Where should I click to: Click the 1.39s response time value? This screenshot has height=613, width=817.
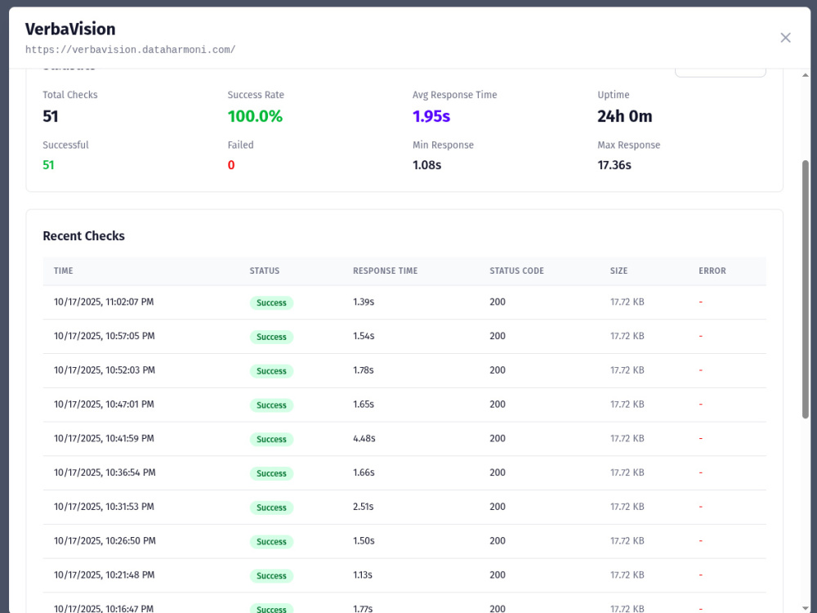[x=364, y=302]
